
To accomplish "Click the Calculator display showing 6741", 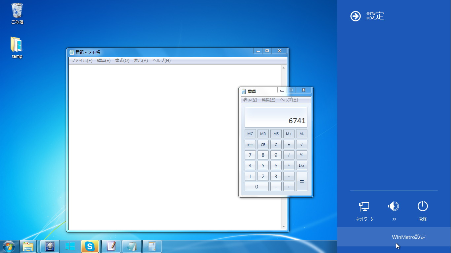I will tap(276, 117).
